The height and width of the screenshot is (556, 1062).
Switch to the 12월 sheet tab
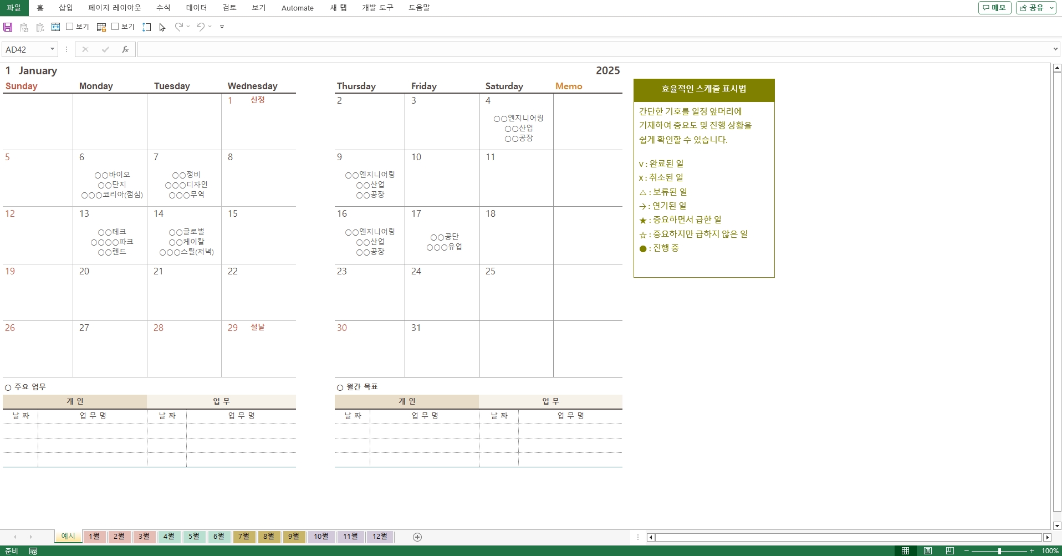click(x=380, y=537)
